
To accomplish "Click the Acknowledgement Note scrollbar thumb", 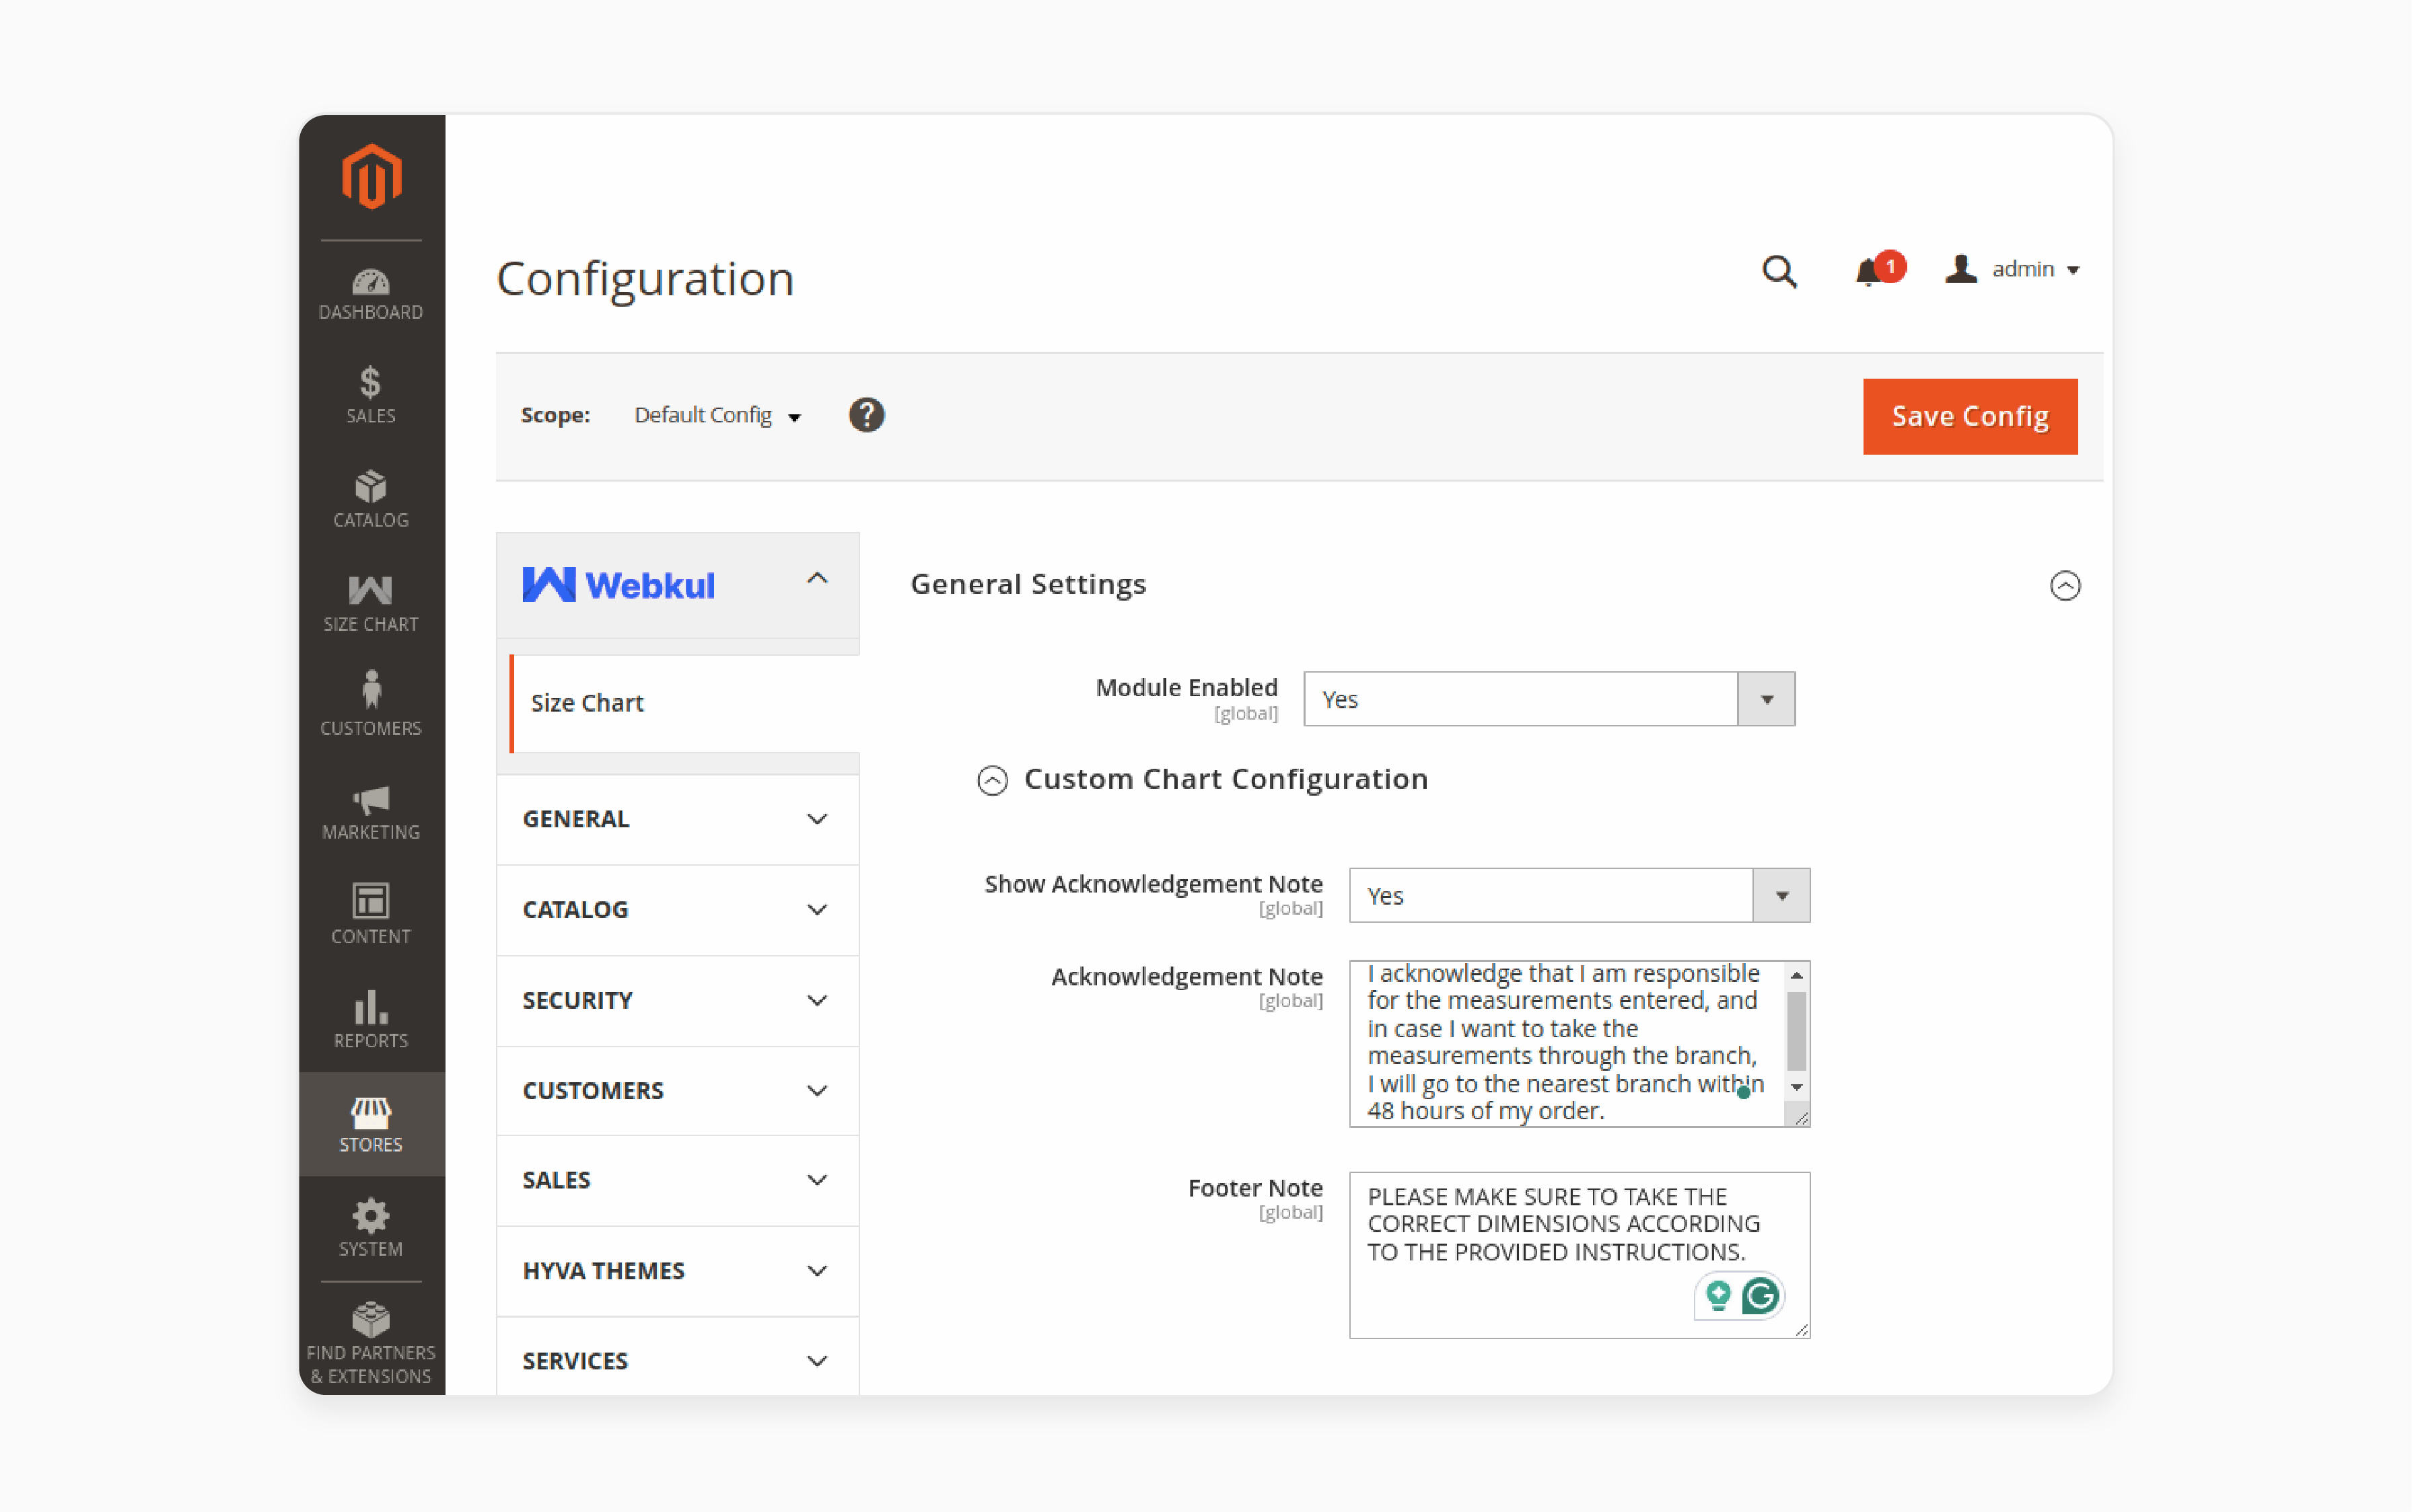I will [1797, 1031].
